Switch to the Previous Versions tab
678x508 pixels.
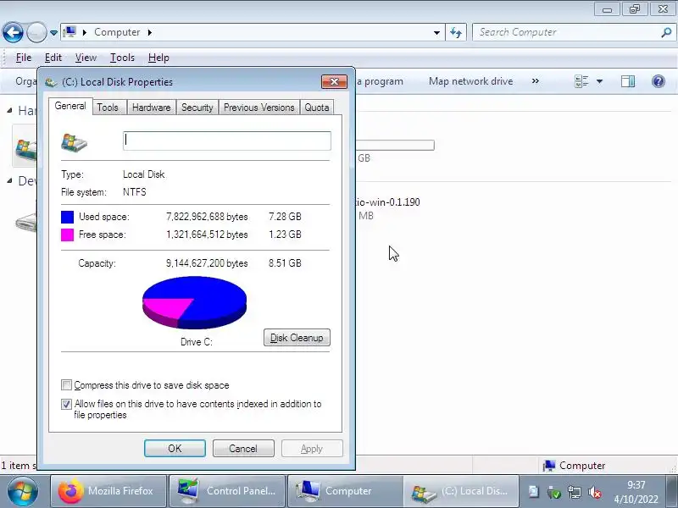(x=259, y=108)
